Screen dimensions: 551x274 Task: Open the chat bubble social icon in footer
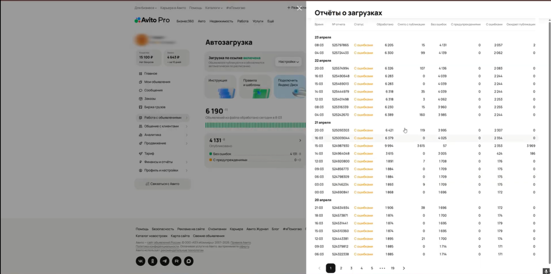click(188, 261)
